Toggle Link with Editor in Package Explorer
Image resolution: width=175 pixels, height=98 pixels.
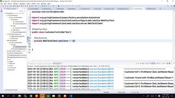(22, 11)
